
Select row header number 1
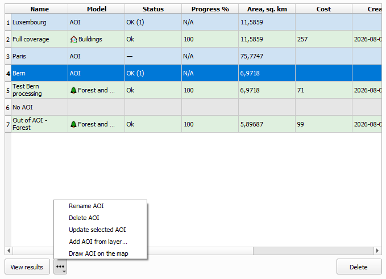click(8, 22)
